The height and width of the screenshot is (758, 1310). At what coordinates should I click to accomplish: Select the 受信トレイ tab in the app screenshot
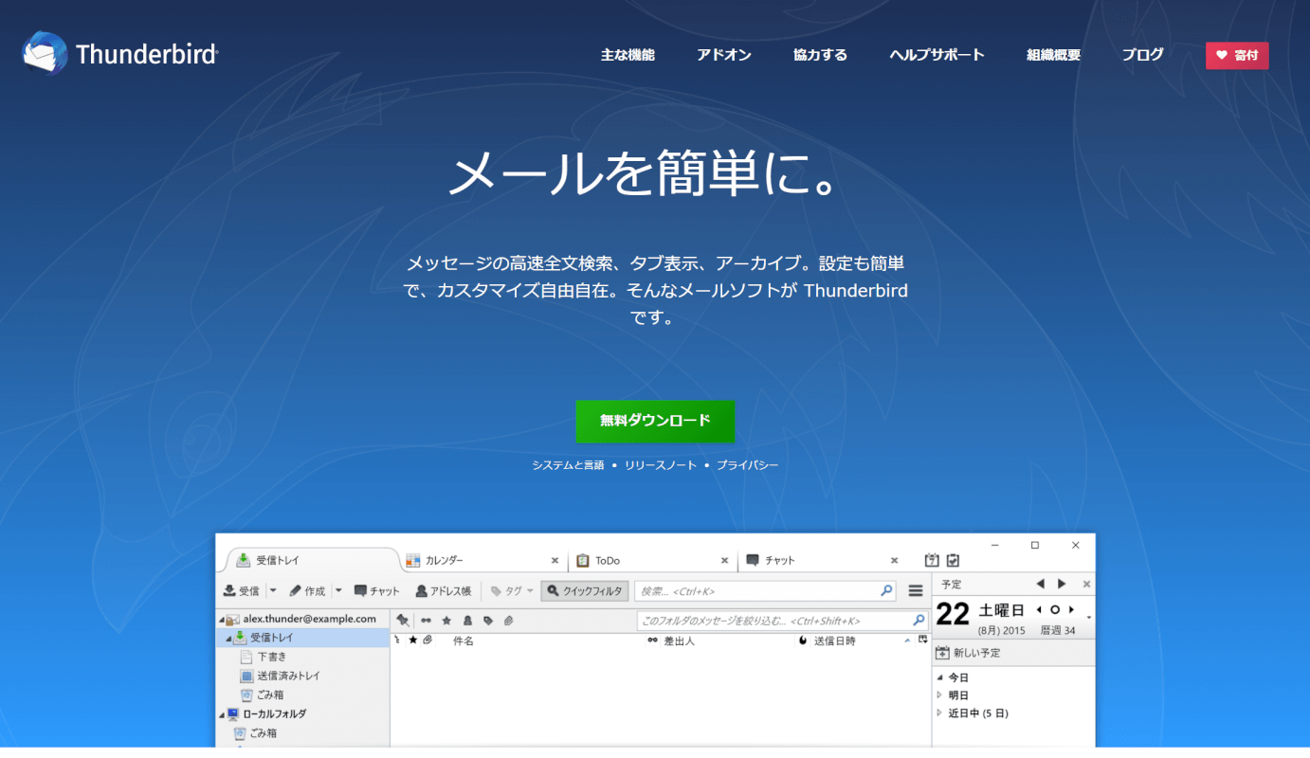313,560
